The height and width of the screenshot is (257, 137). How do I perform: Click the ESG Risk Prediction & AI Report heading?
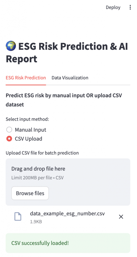click(67, 52)
